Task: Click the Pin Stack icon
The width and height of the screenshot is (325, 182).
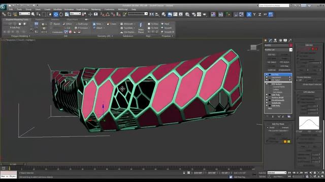Action: (x=267, y=116)
